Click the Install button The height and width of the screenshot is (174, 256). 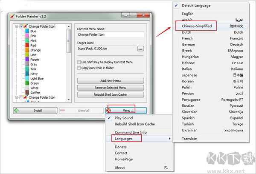click(35, 110)
